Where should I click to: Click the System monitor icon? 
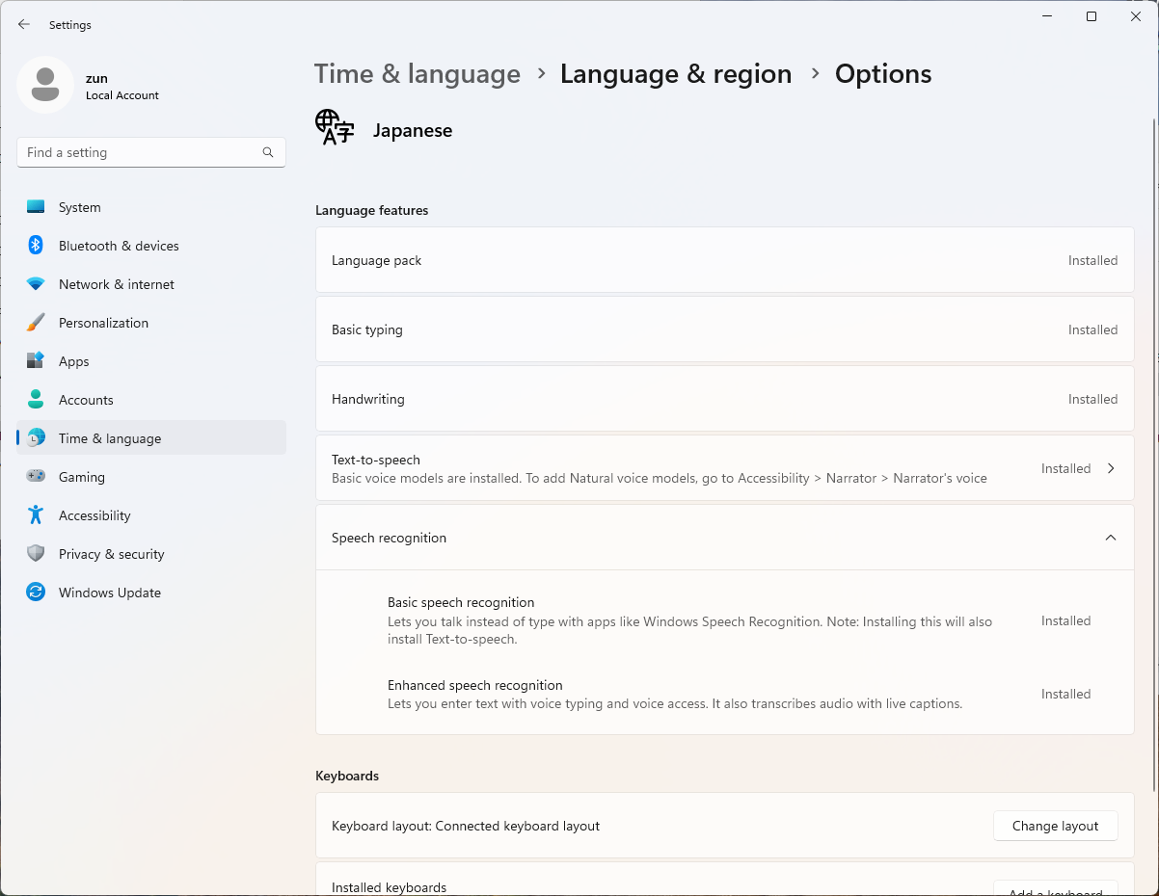36,207
